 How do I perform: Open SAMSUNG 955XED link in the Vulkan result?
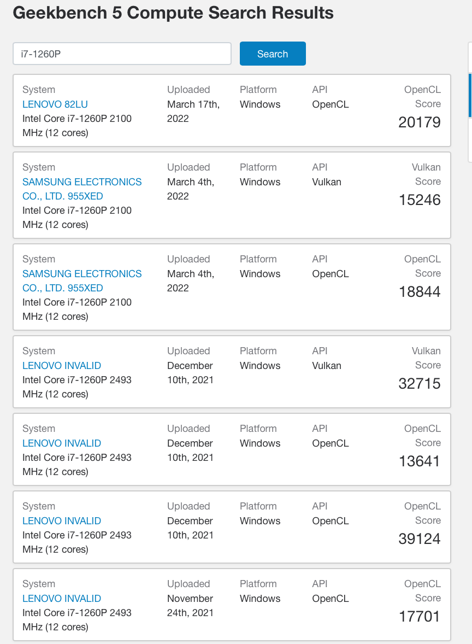82,189
